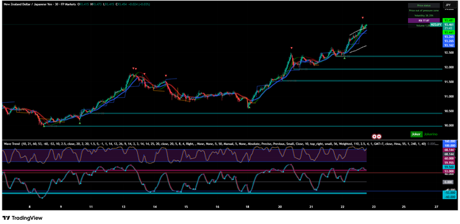Click the Jokerino label
Screen dimensions: 460x224
coord(431,134)
